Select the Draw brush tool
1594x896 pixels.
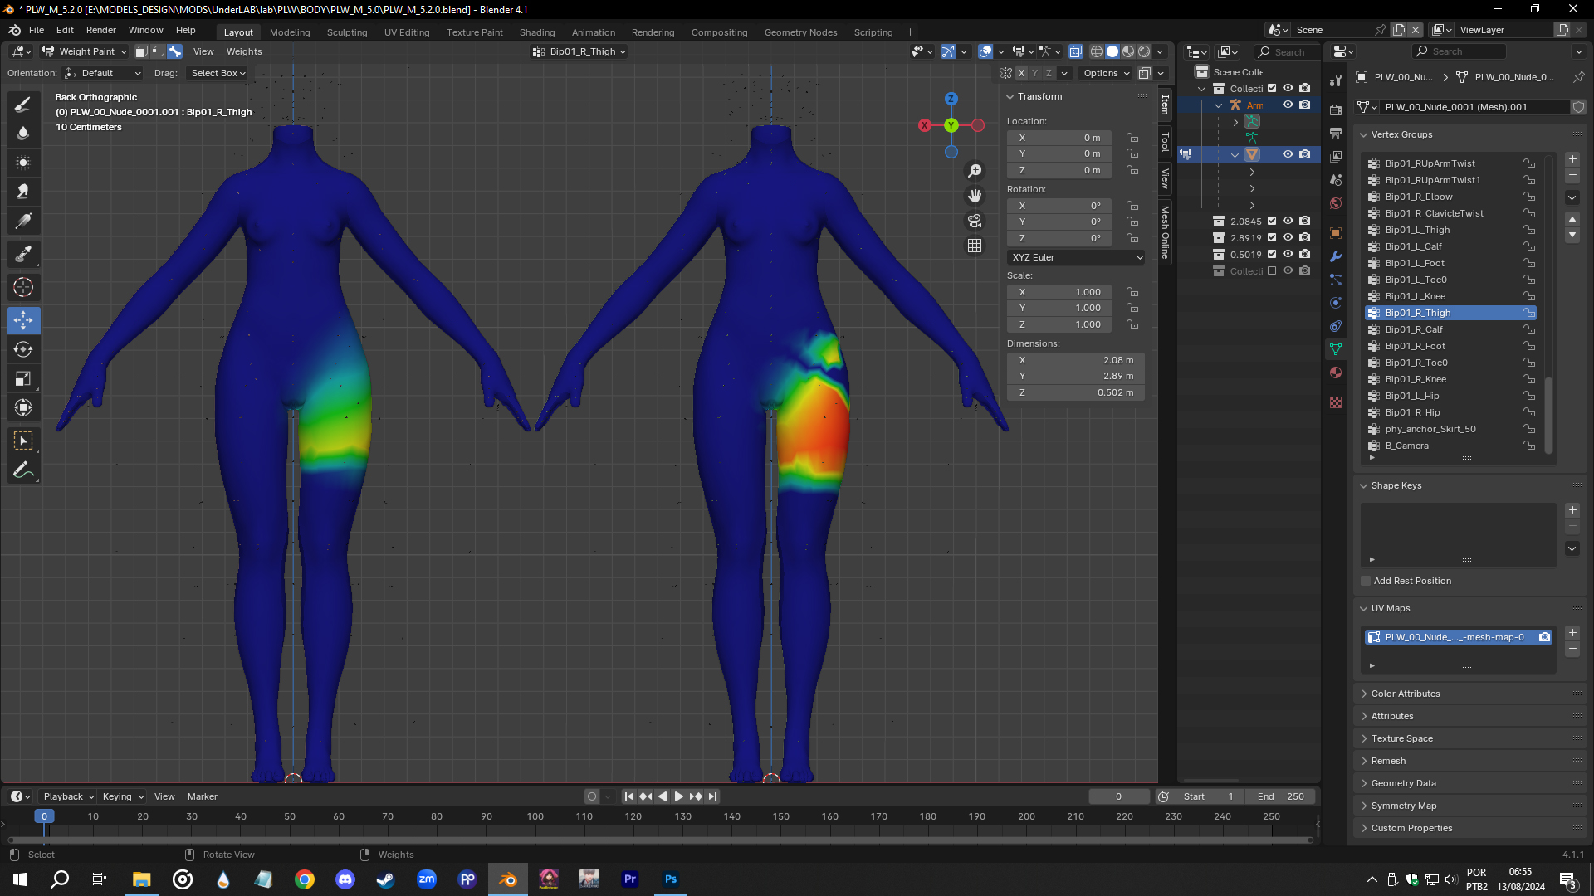pyautogui.click(x=23, y=105)
